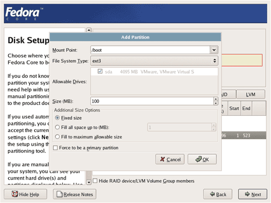Click the help pane scroll up arrow

click(89, 30)
